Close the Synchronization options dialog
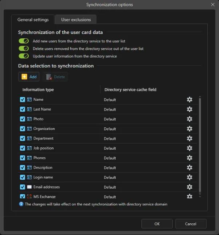 pyautogui.click(x=213, y=5)
